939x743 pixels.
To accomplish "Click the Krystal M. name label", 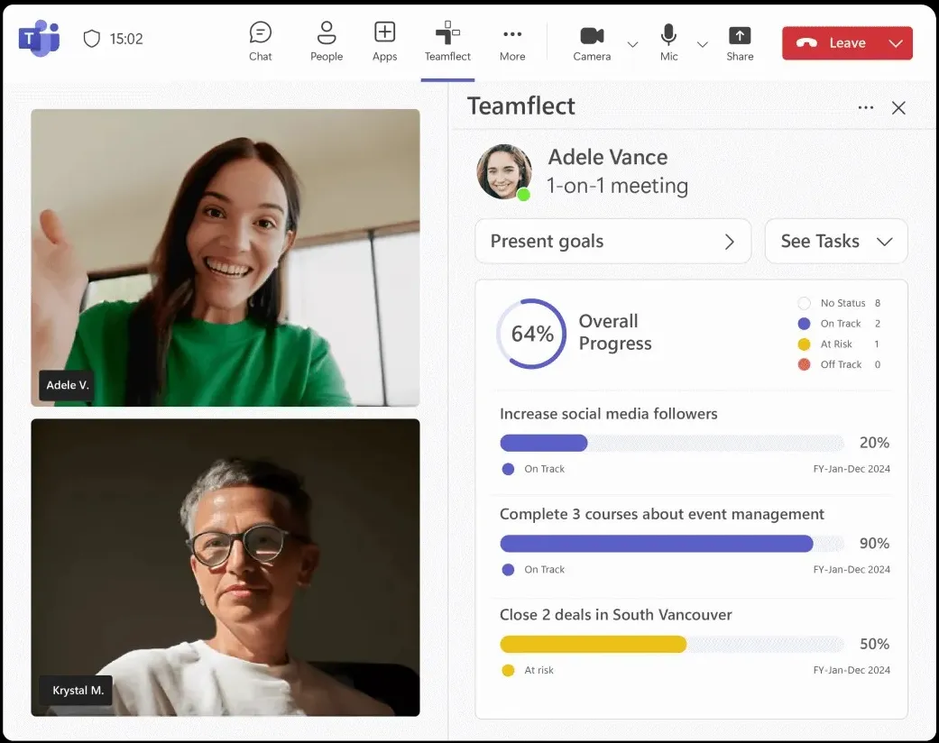I will tap(78, 691).
